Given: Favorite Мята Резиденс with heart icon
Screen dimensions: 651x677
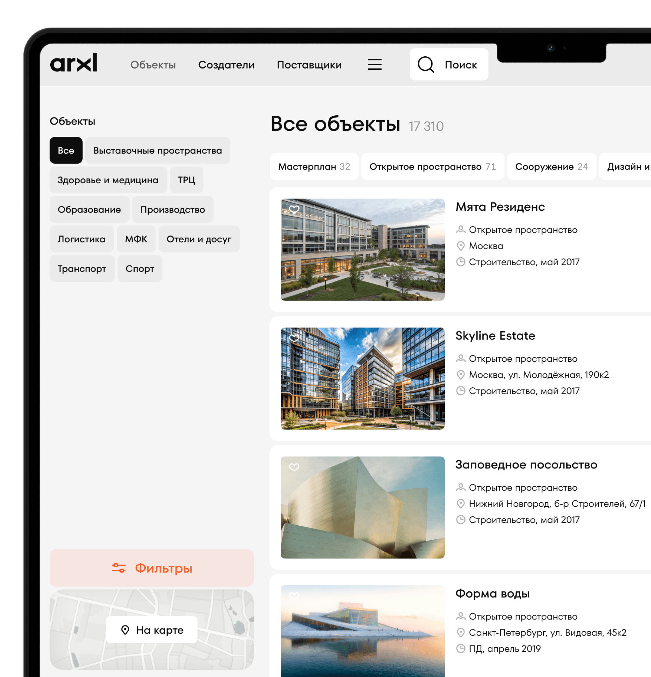Looking at the screenshot, I should coord(294,209).
